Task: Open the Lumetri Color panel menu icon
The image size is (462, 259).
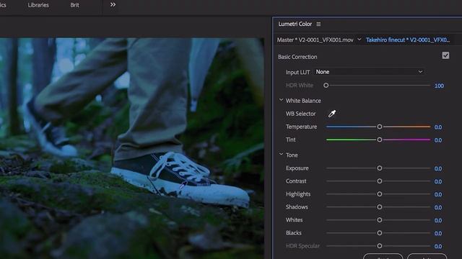Action: 318,24
